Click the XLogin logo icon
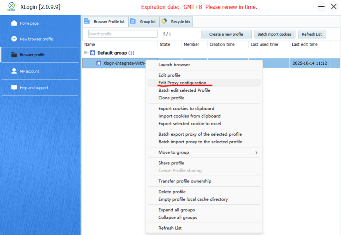Screen dimensions: 341x235 pos(11,7)
